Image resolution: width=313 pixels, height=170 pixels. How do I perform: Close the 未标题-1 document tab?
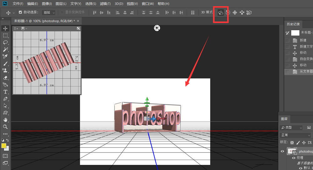pyautogui.click(x=78, y=21)
